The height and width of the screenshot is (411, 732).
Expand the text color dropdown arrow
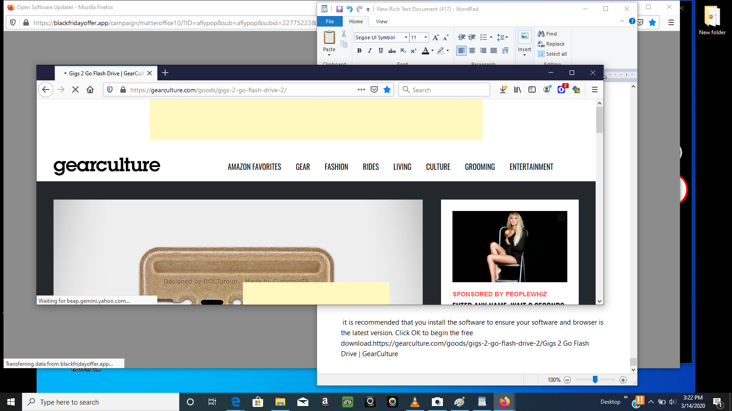tap(432, 51)
